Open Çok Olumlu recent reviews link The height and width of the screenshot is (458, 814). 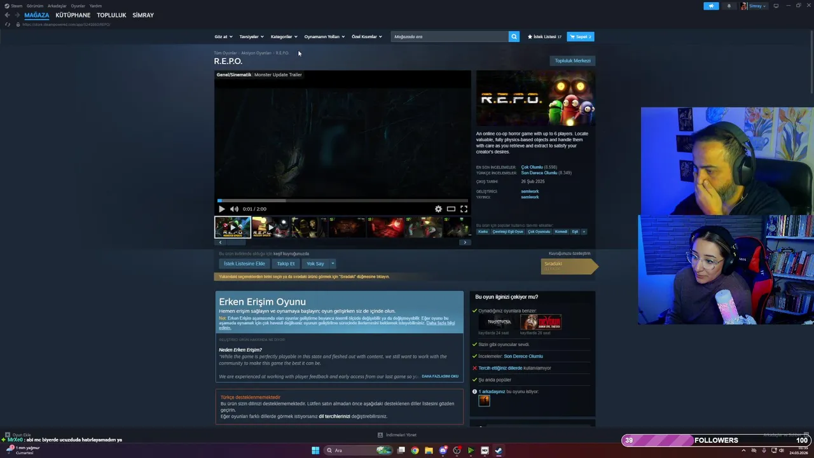532,167
